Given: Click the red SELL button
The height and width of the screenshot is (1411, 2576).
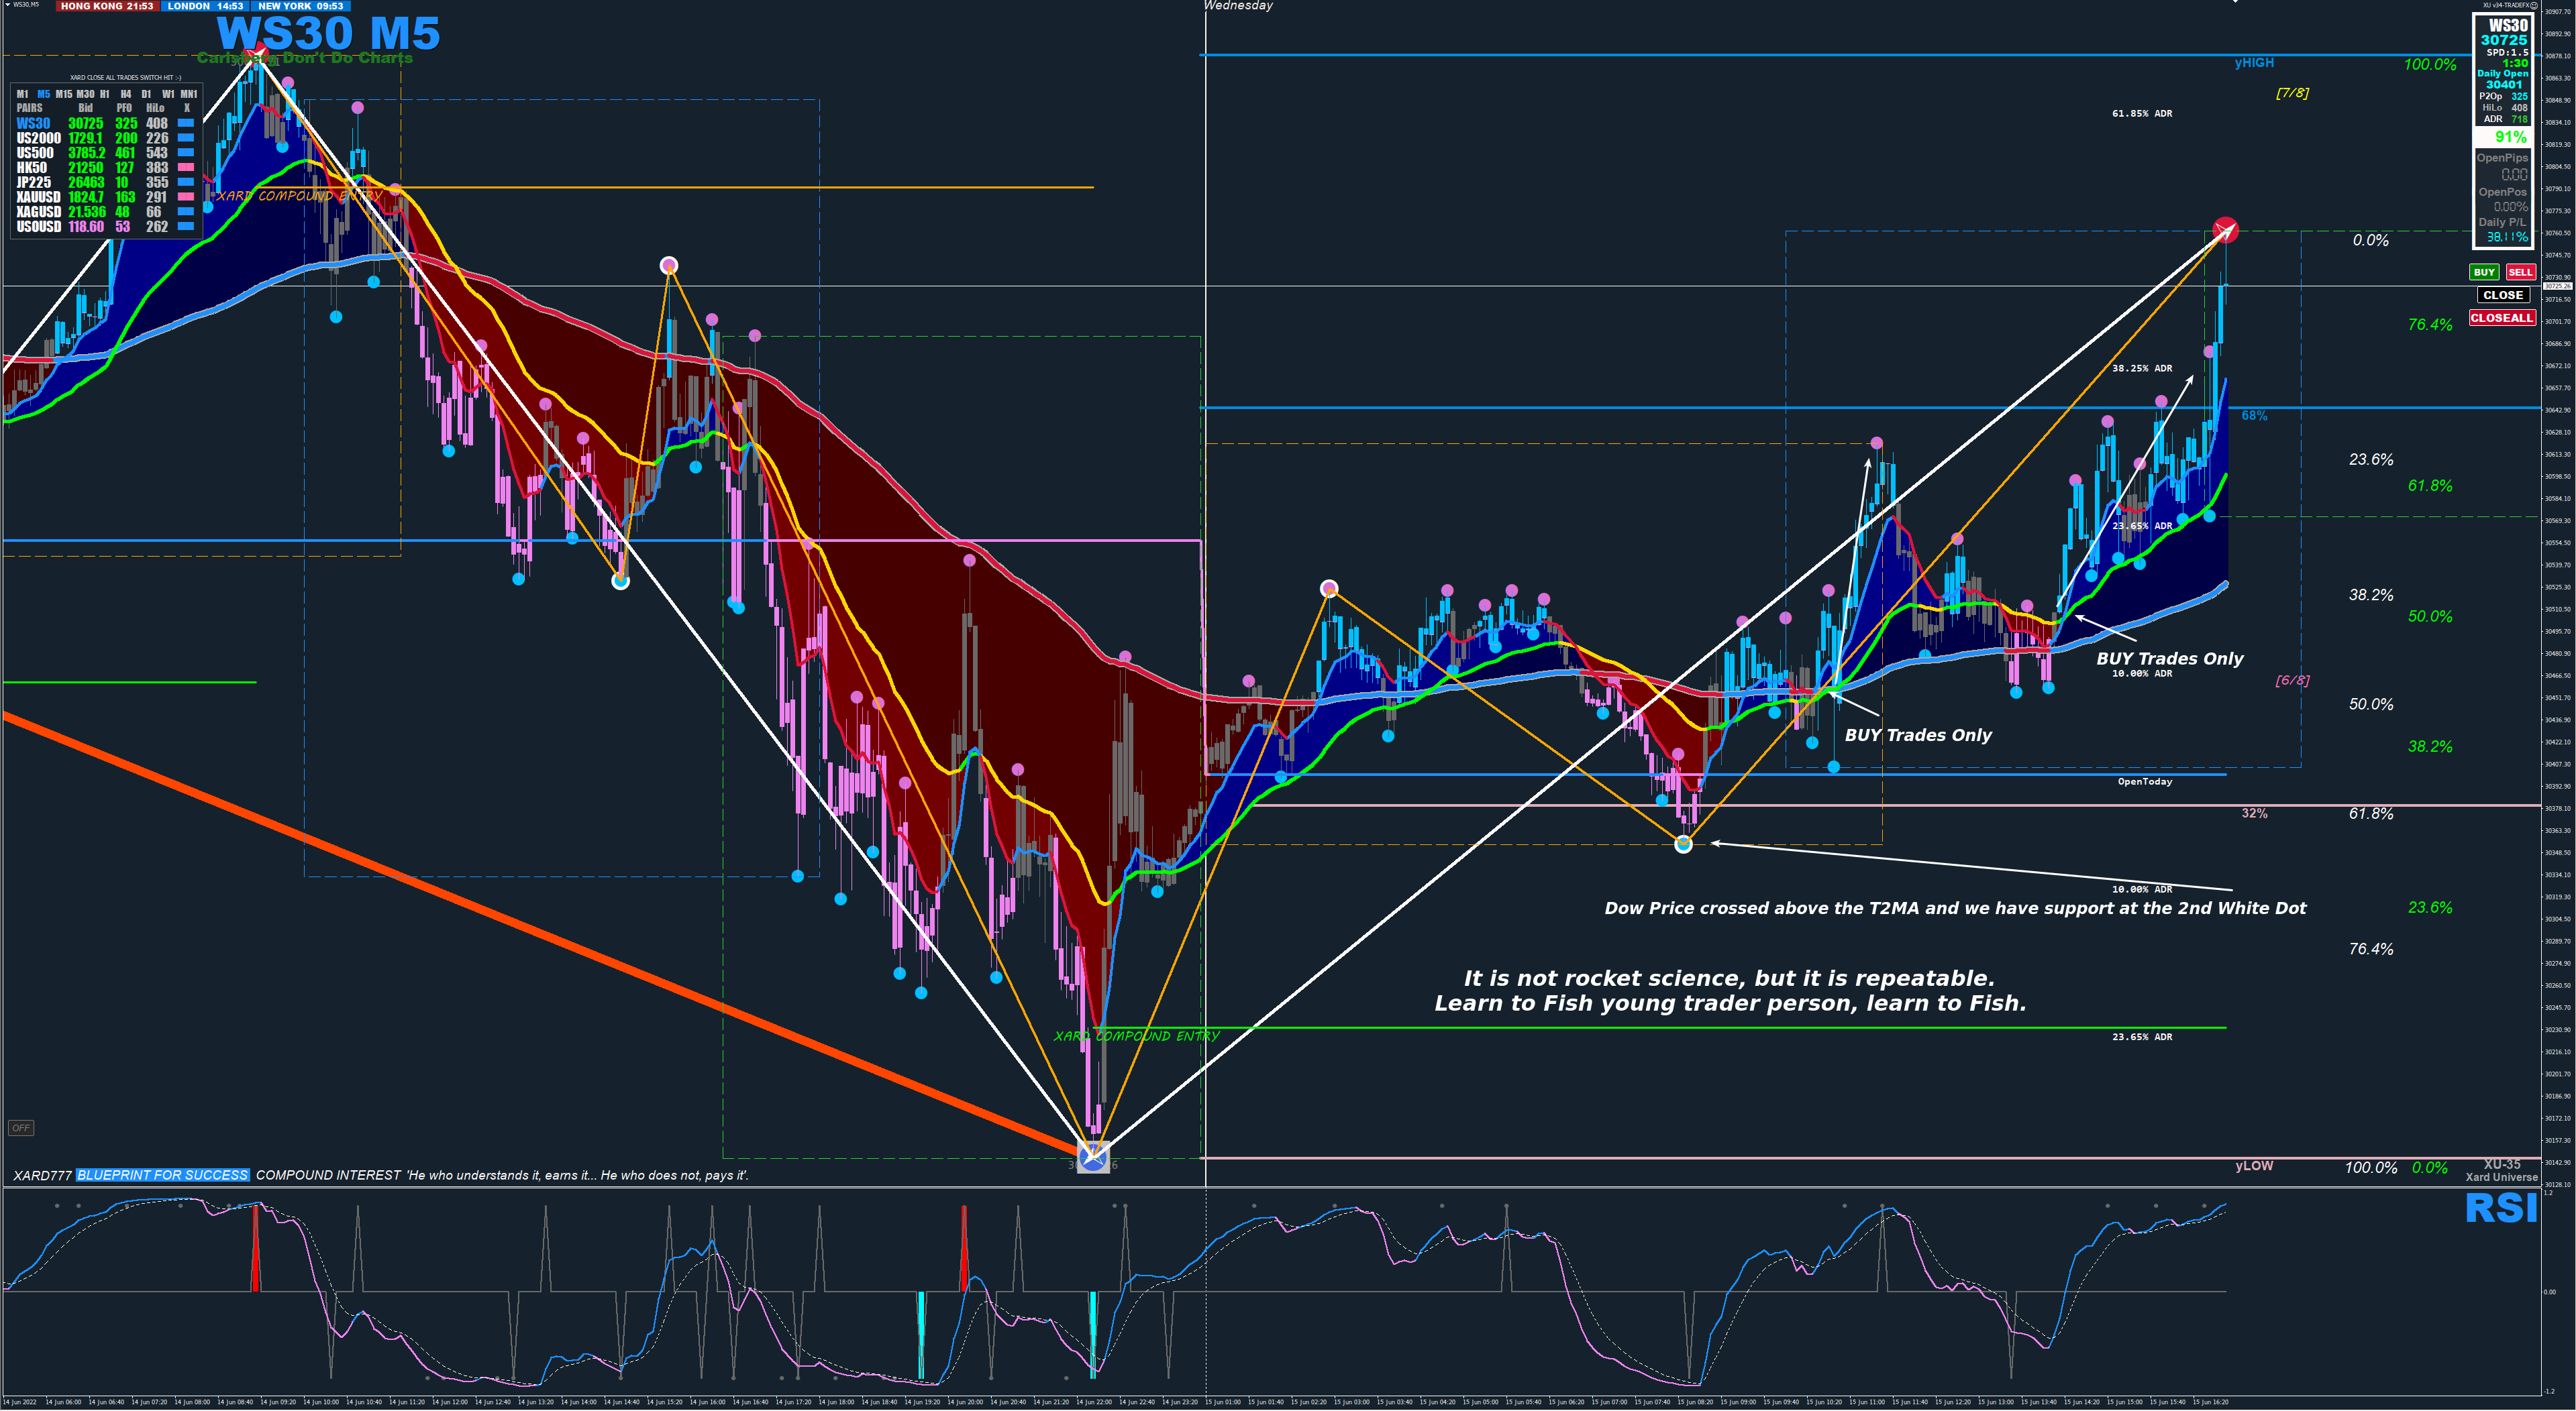Looking at the screenshot, I should click(x=2520, y=272).
